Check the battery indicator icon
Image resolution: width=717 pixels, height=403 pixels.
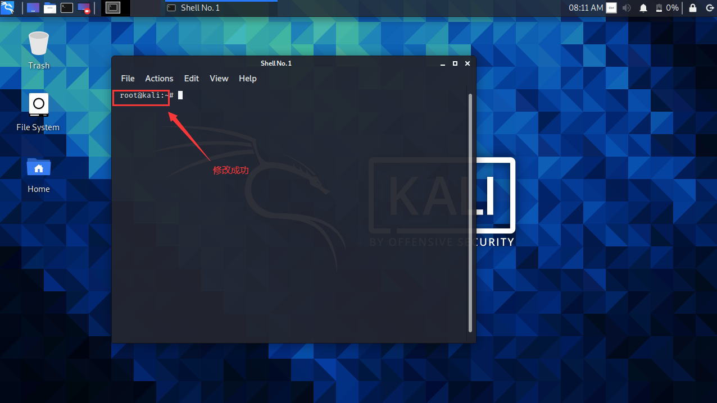659,8
